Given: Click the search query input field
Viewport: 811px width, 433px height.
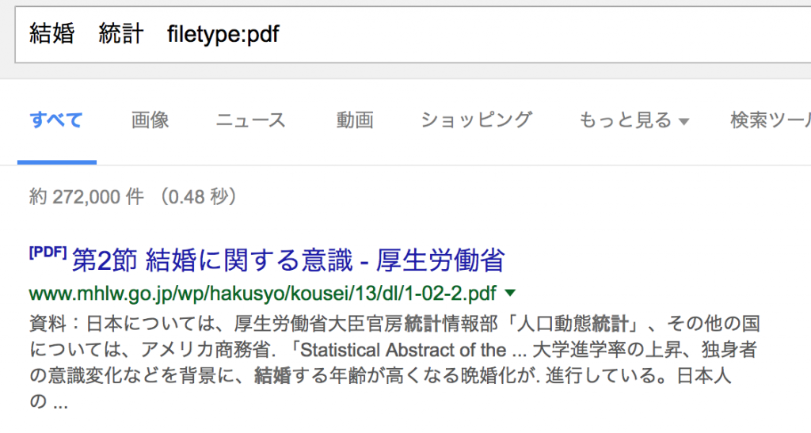Looking at the screenshot, I should point(475,35).
